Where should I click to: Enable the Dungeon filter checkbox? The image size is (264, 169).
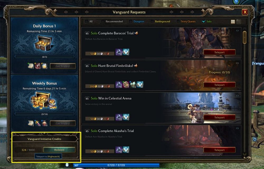(131, 21)
